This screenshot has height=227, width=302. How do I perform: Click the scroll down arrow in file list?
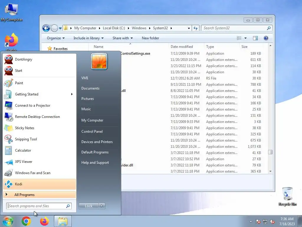(270, 171)
